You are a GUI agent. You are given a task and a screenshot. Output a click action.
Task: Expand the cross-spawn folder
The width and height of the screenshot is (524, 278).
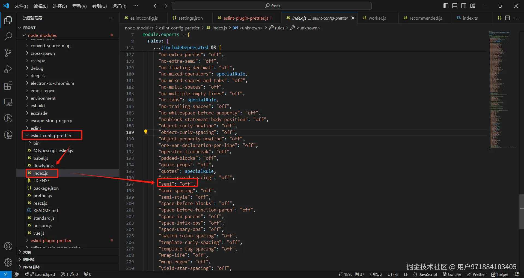pos(68,53)
